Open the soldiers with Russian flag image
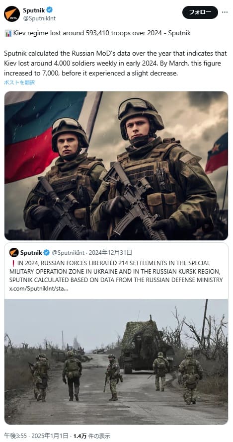This screenshot has height=442, width=233. point(116,165)
